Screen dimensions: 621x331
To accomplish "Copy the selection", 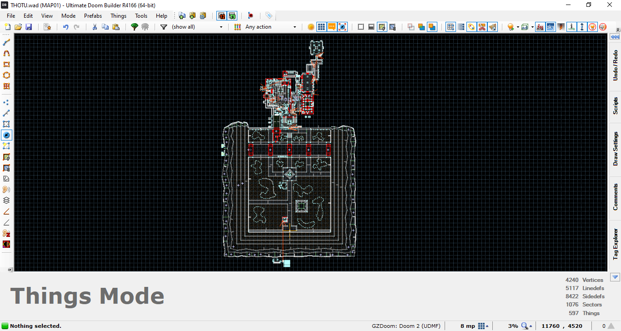I will tap(105, 27).
